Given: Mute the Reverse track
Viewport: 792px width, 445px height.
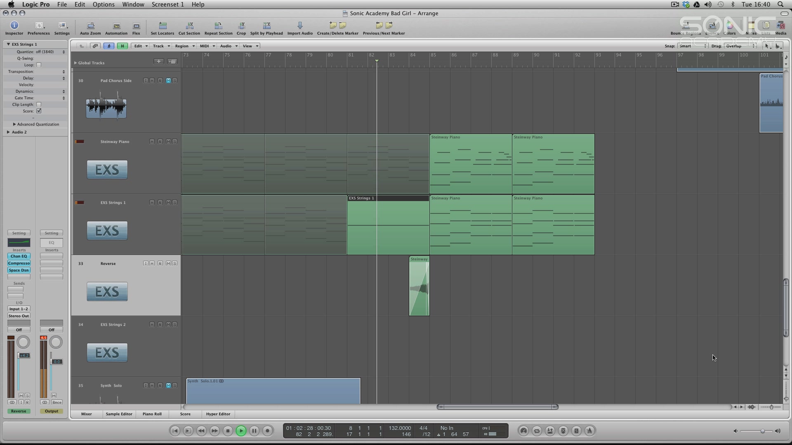Looking at the screenshot, I should [168, 264].
